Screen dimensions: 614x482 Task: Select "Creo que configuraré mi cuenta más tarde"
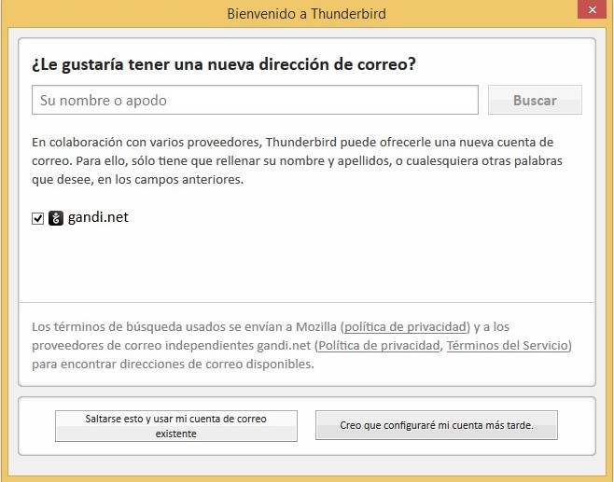[436, 425]
